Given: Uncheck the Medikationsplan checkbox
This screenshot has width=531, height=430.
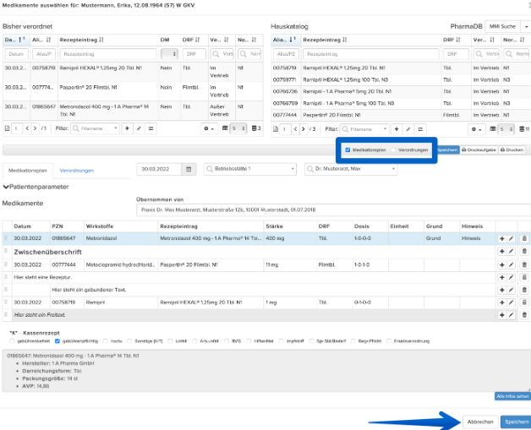Looking at the screenshot, I should (x=348, y=150).
